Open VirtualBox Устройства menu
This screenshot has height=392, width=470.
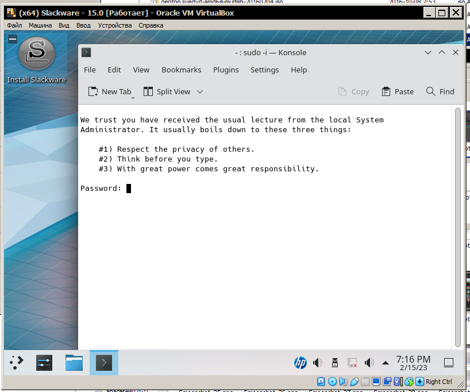[115, 25]
